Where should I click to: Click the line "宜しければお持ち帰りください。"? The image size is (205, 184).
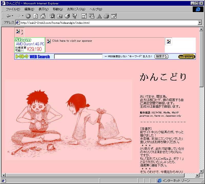click(x=160, y=142)
